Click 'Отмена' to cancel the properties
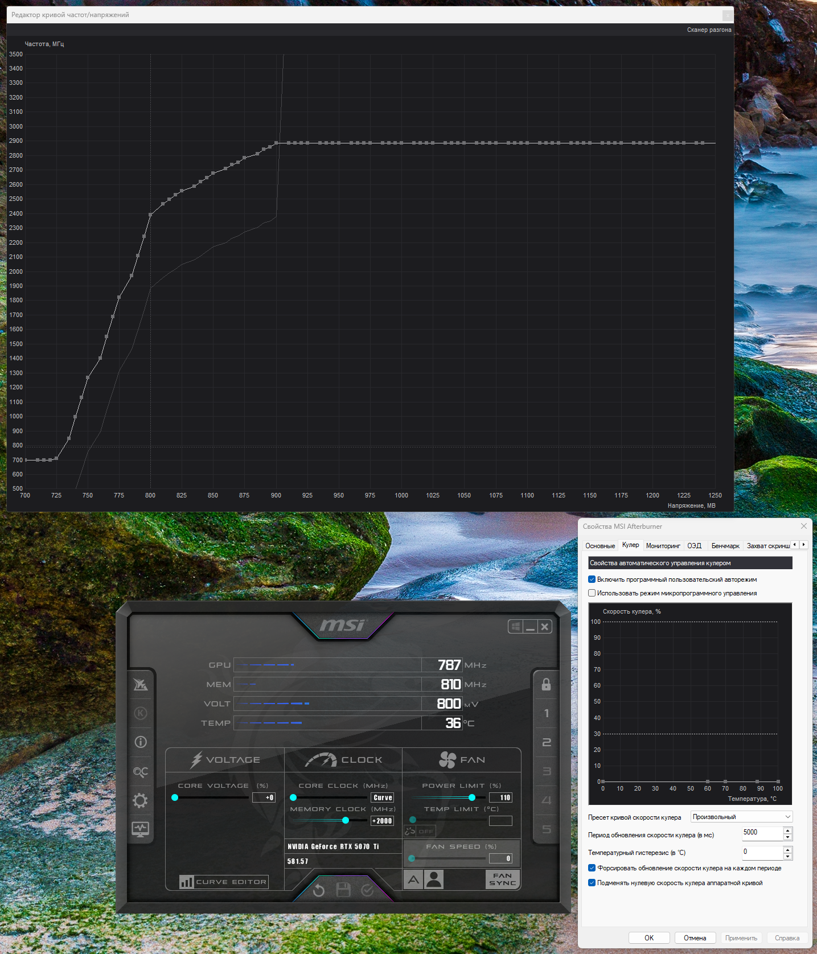The height and width of the screenshot is (954, 817). pos(695,938)
